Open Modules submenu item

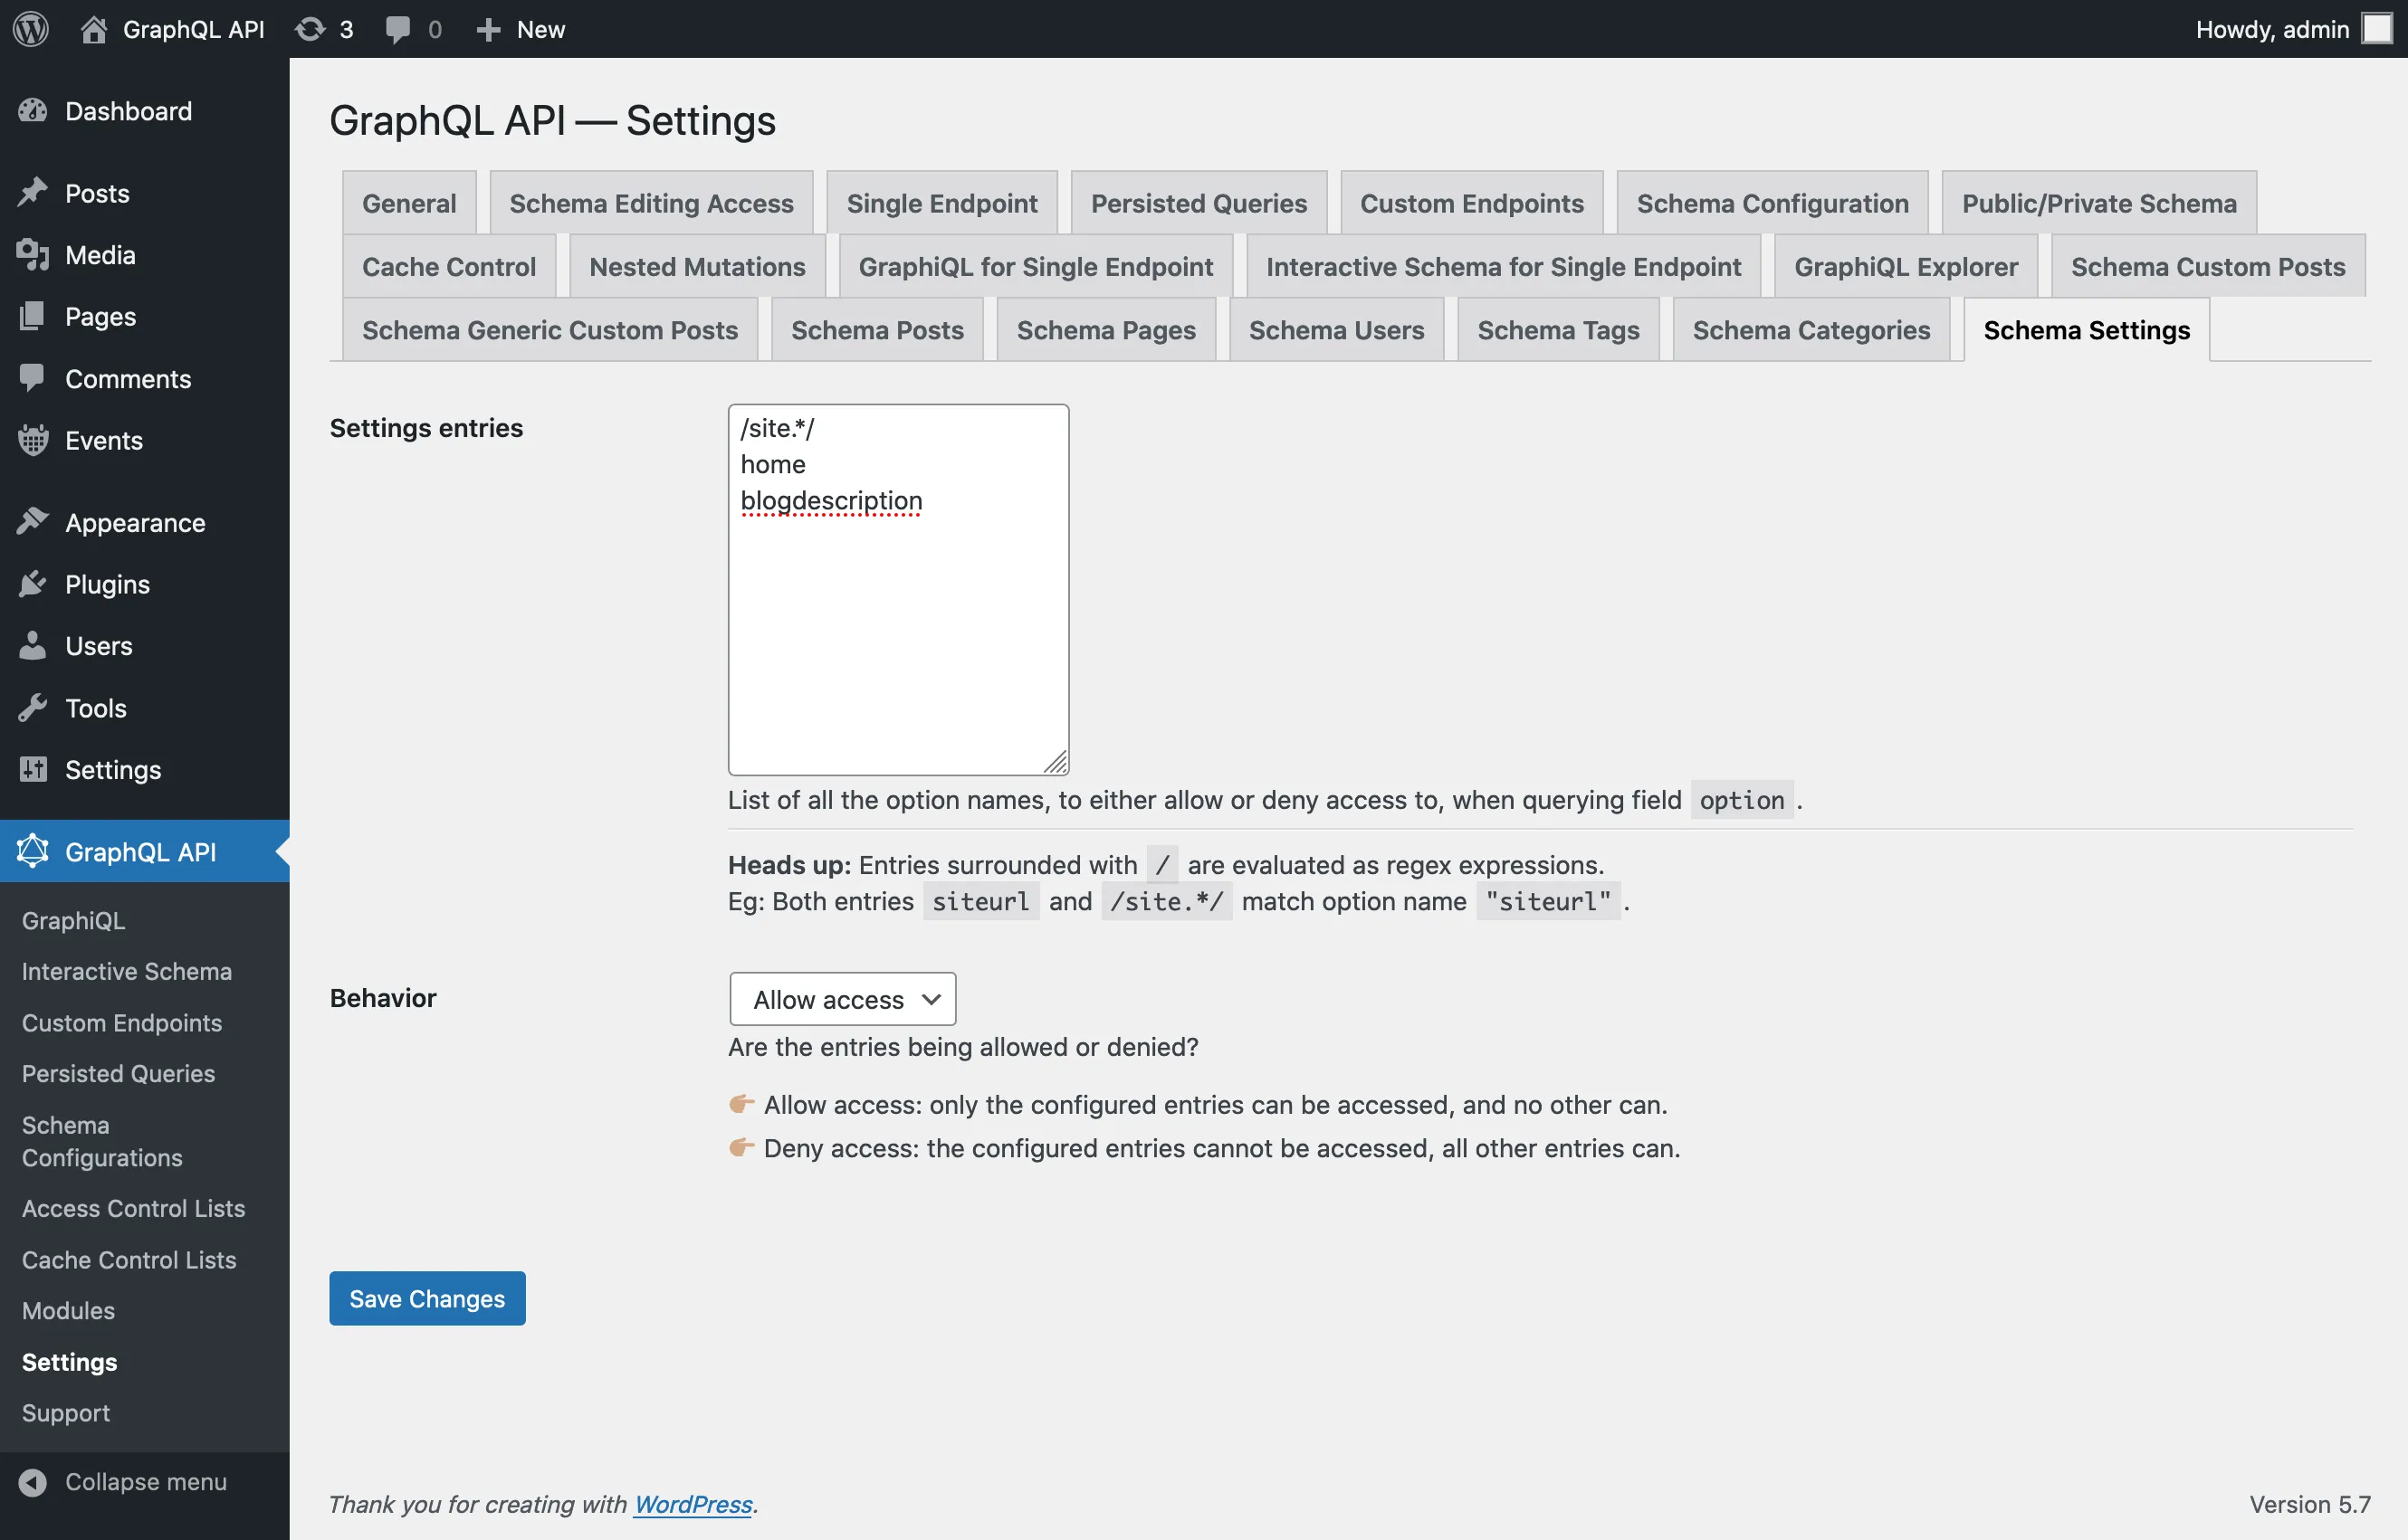pyautogui.click(x=69, y=1310)
